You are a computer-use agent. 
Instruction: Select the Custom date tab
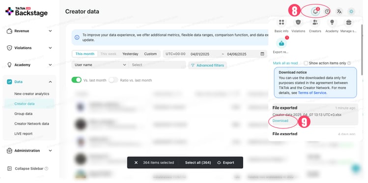[x=150, y=54]
